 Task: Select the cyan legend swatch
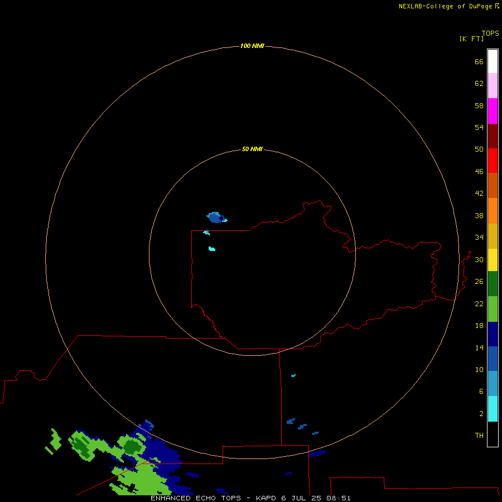pos(493,409)
